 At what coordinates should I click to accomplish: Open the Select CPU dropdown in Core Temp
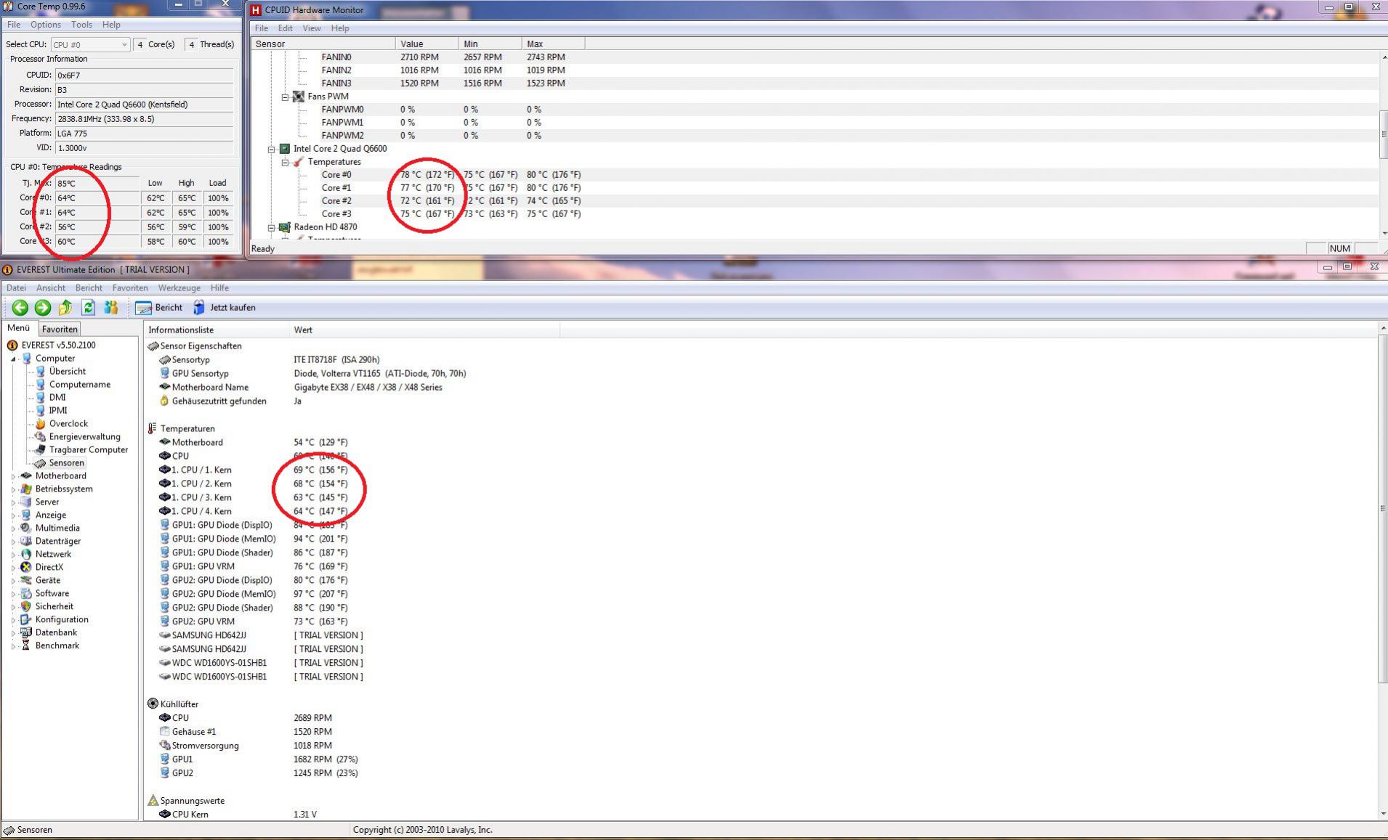(x=90, y=45)
